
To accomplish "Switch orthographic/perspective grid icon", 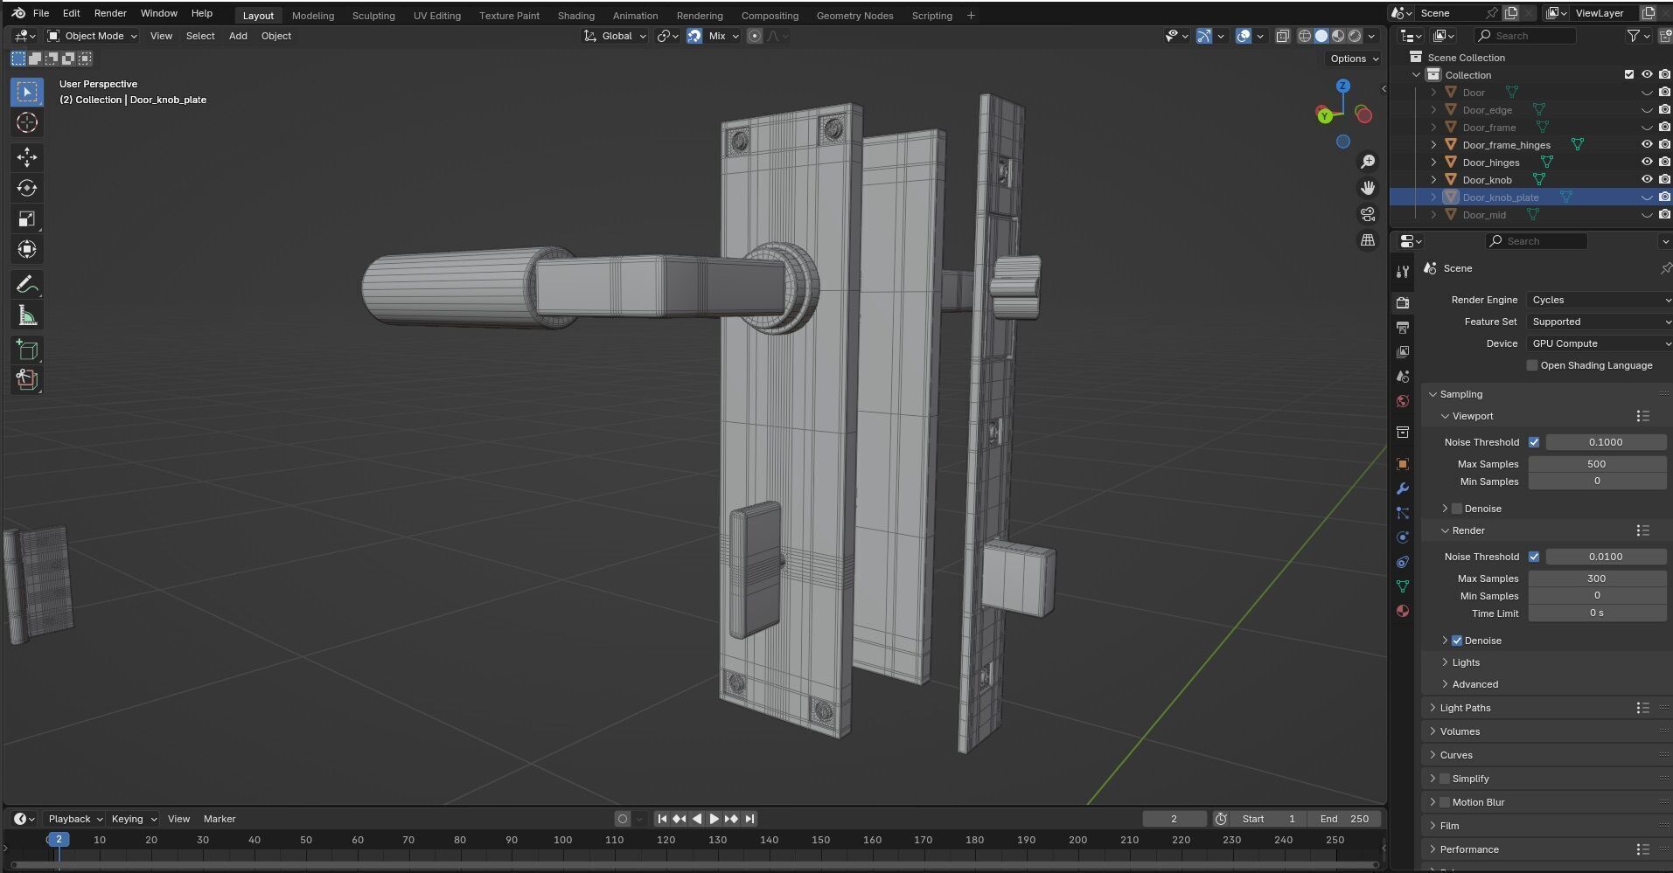I will pyautogui.click(x=1368, y=240).
